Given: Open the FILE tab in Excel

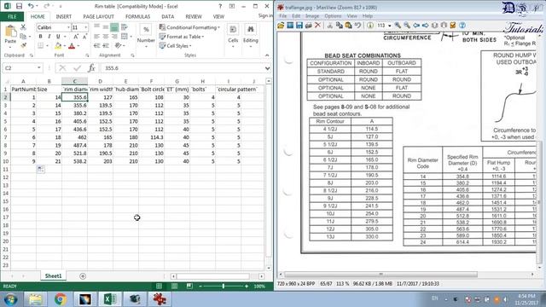Looking at the screenshot, I should pyautogui.click(x=12, y=16).
